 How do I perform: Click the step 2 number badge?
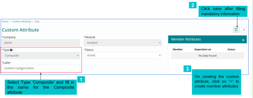pyautogui.click(x=193, y=5)
